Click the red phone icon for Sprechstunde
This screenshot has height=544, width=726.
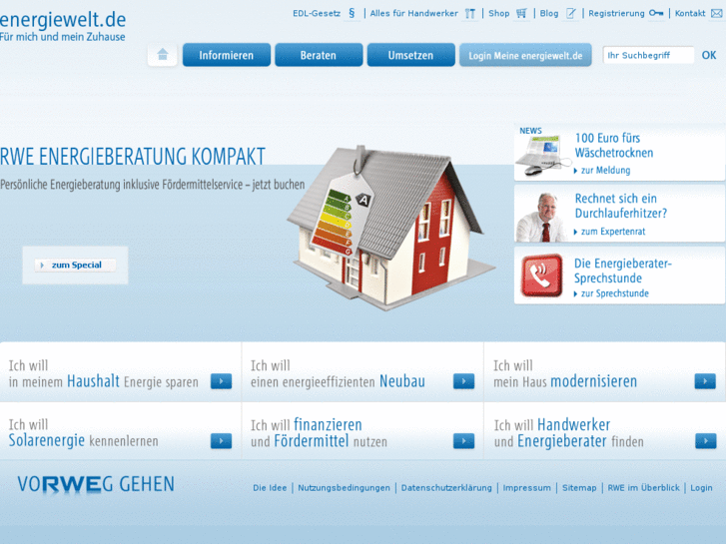point(541,275)
